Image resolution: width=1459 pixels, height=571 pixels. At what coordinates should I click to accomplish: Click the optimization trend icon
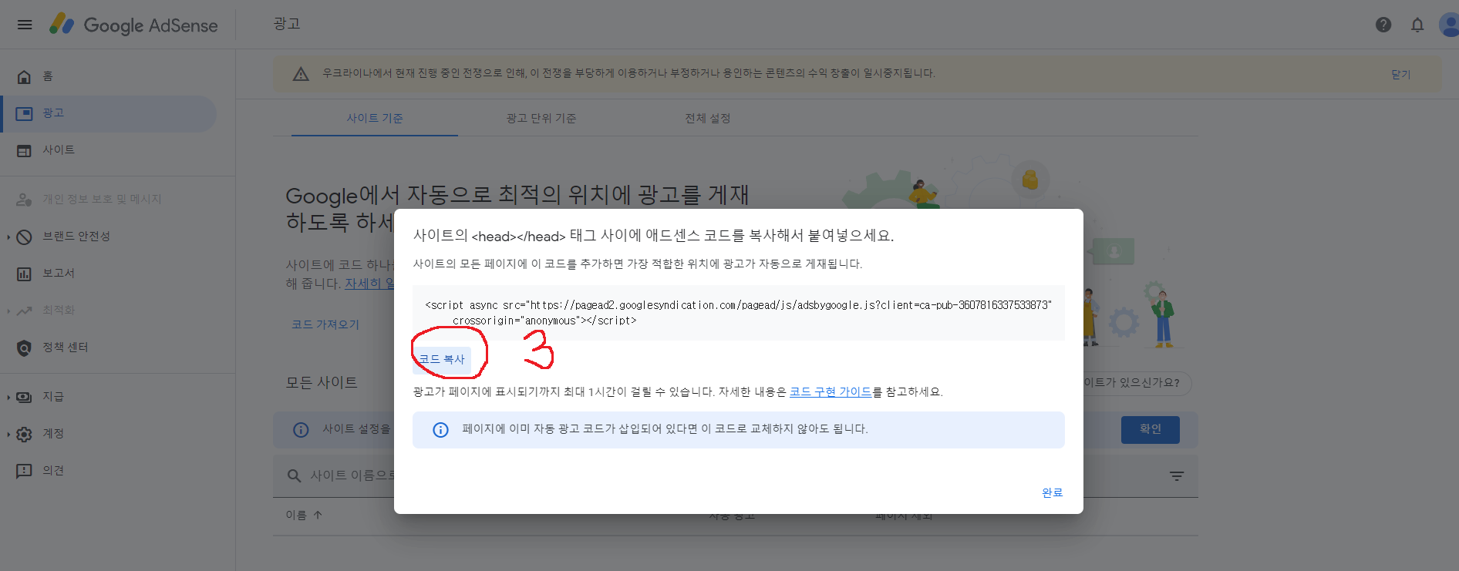(24, 311)
